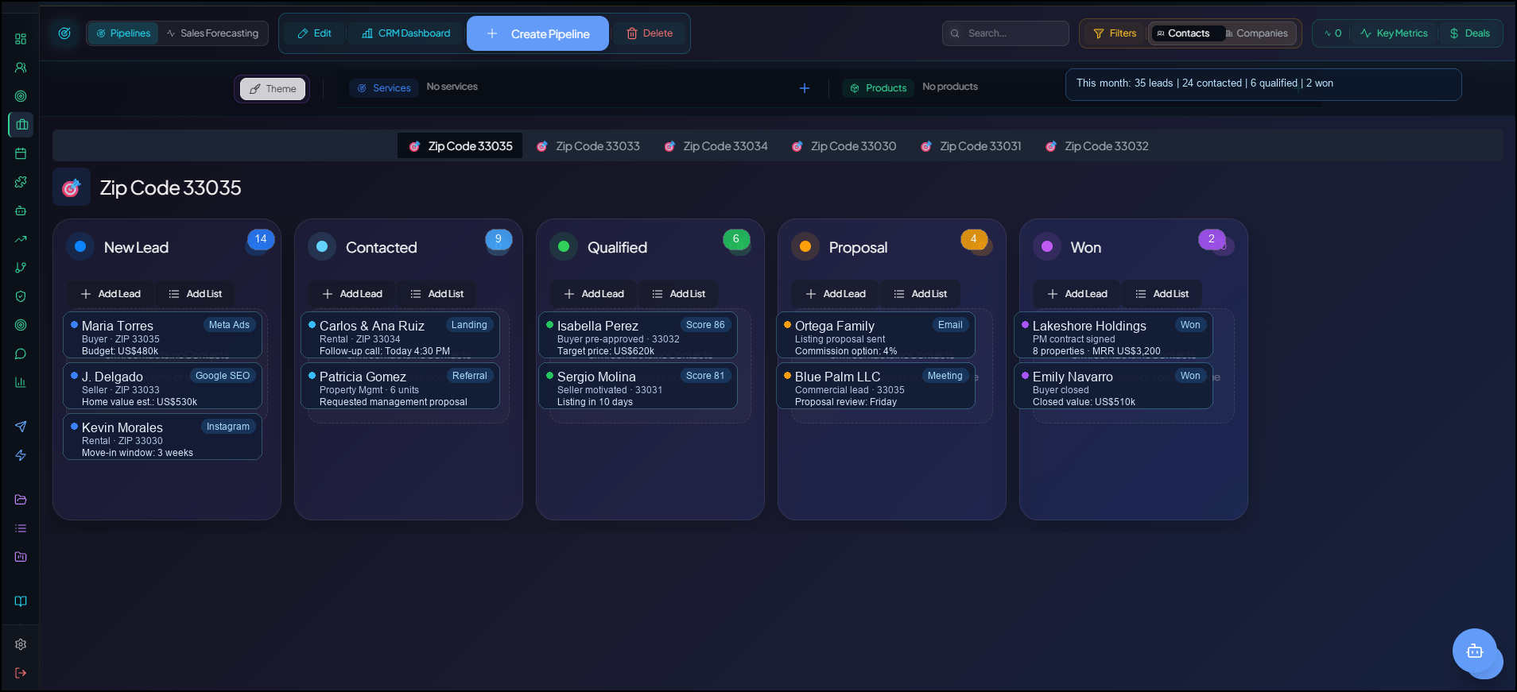Focus the Search input field
This screenshot has height=692, width=1517.
[x=1006, y=33]
